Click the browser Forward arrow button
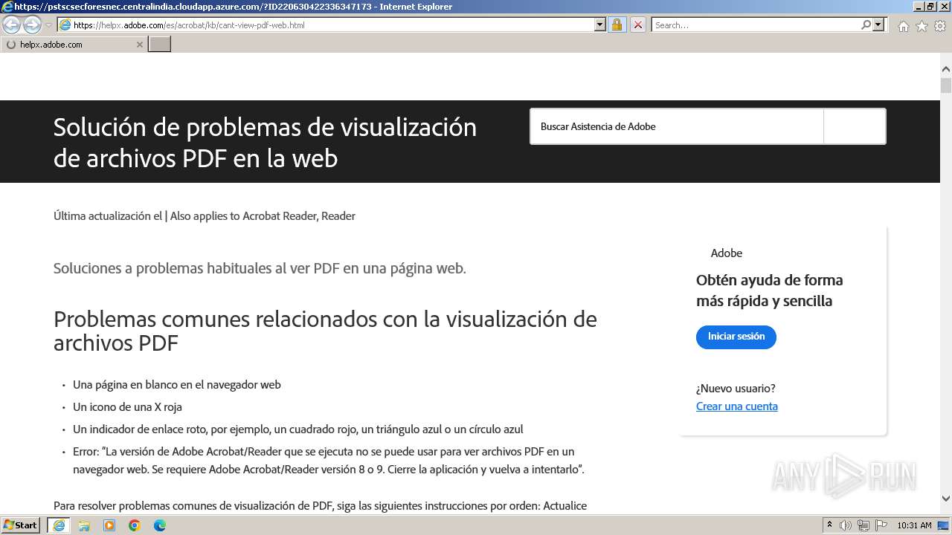Screen dimensions: 952x535 coord(32,25)
